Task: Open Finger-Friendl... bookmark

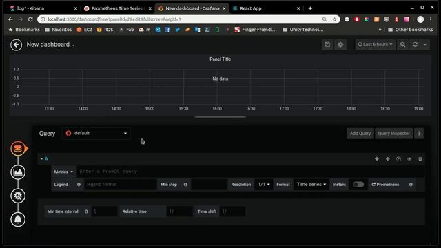Action: click(x=256, y=30)
